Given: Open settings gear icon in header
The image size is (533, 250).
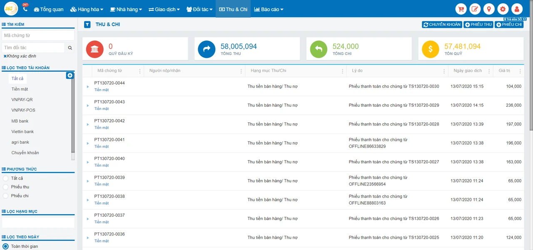Looking at the screenshot, I should 503,9.
